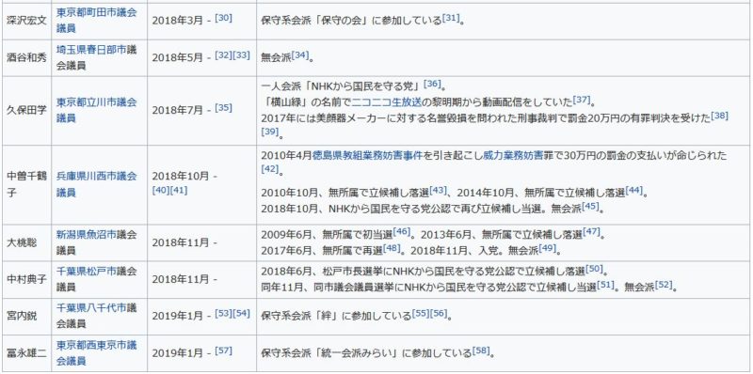Jump to footnote [33]

pyautogui.click(x=241, y=55)
